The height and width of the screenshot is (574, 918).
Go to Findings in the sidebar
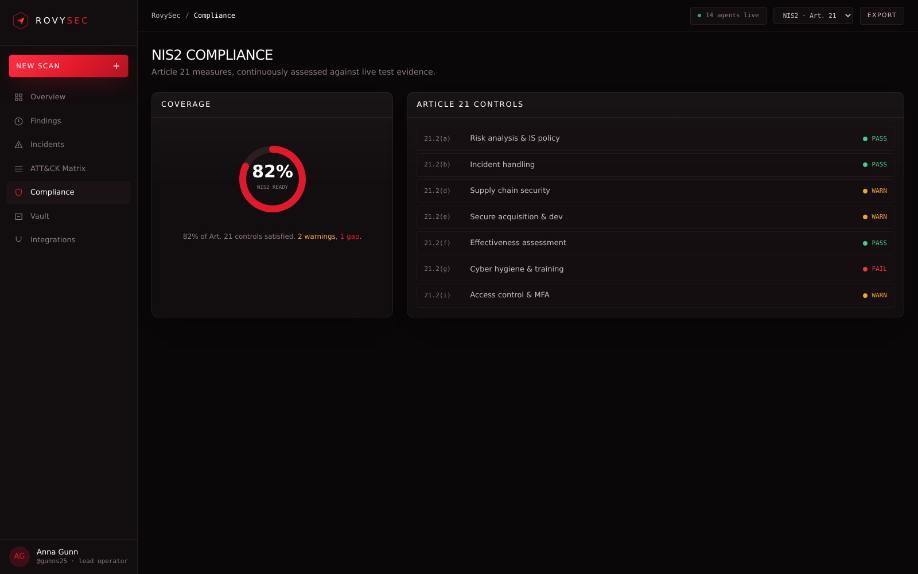[x=68, y=121]
